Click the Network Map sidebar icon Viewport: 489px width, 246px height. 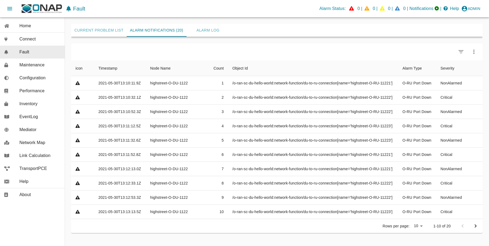point(7,143)
